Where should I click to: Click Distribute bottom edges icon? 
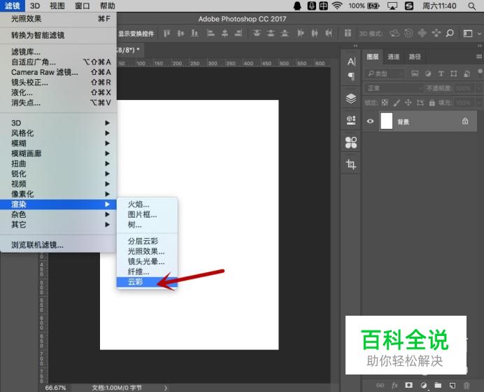pyautogui.click(x=285, y=33)
